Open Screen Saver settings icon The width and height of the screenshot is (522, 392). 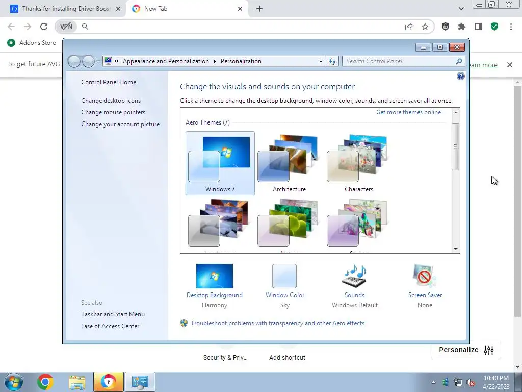pyautogui.click(x=424, y=276)
